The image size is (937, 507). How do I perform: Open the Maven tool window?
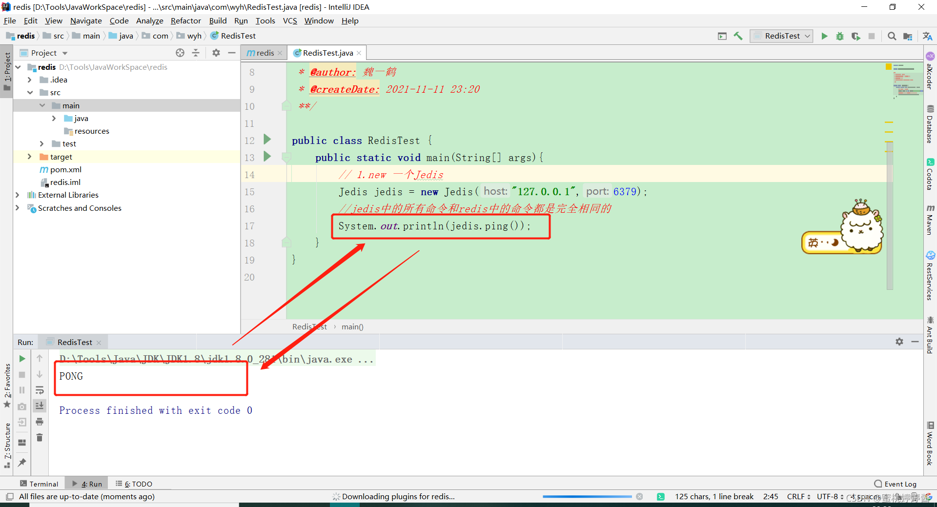coord(930,220)
